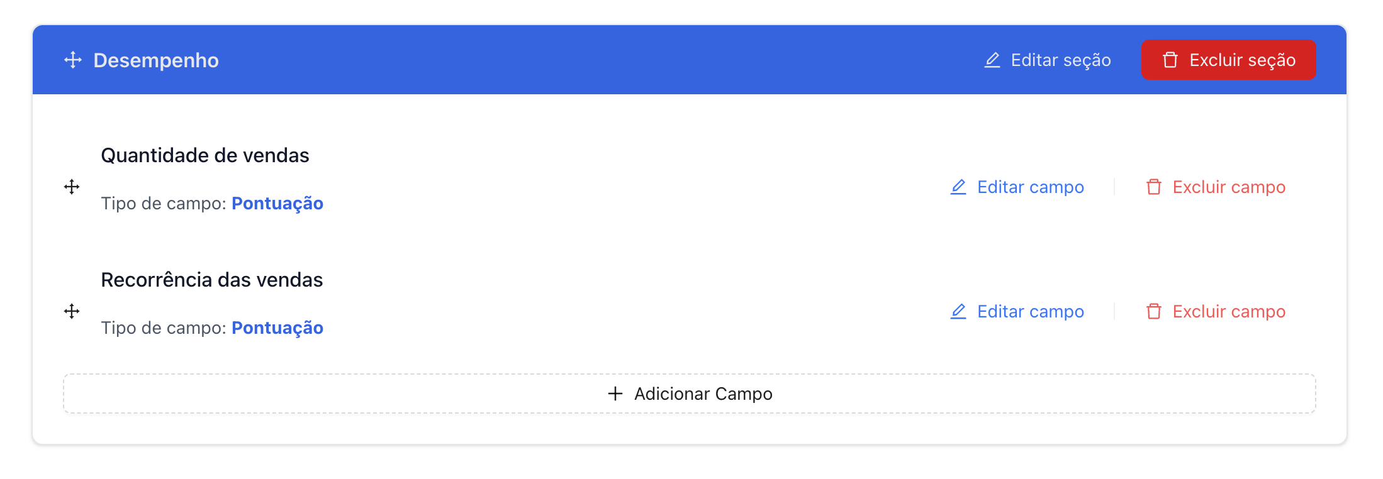1383x479 pixels.
Task: Open Editar seção for Desempenho
Action: coord(1048,60)
